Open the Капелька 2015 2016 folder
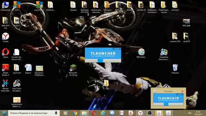The width and height of the screenshot is (206, 116). coord(84,7)
